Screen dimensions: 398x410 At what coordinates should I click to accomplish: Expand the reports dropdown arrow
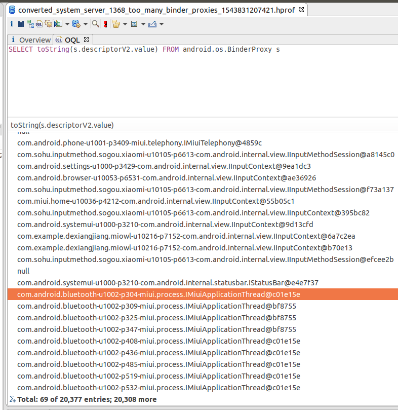(67, 24)
